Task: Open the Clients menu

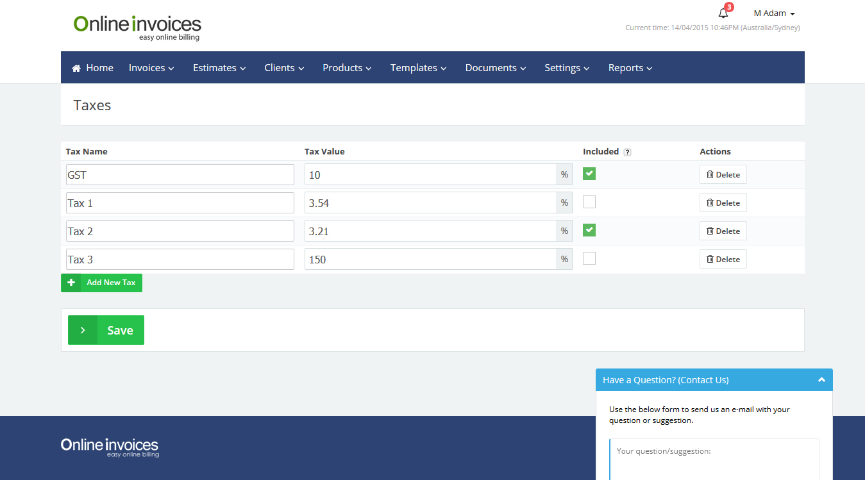Action: [x=283, y=68]
